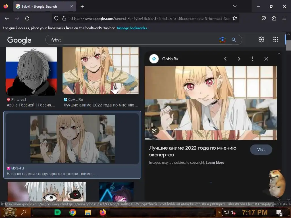Open Google quick settings gear
The image size is (291, 218).
[x=261, y=39]
